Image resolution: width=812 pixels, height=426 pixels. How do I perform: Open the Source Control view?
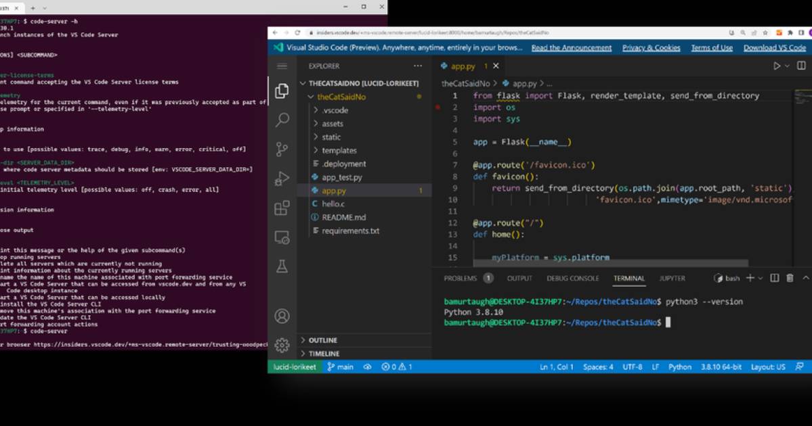[282, 149]
